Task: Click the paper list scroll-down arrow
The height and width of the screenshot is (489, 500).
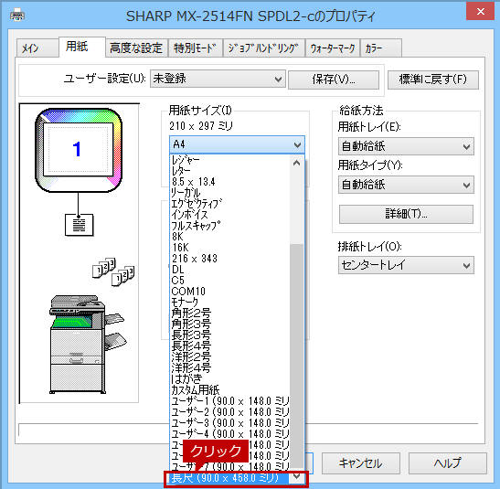Action: click(296, 476)
